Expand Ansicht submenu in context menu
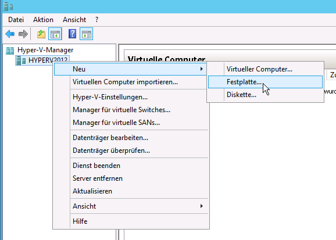 pyautogui.click(x=131, y=206)
